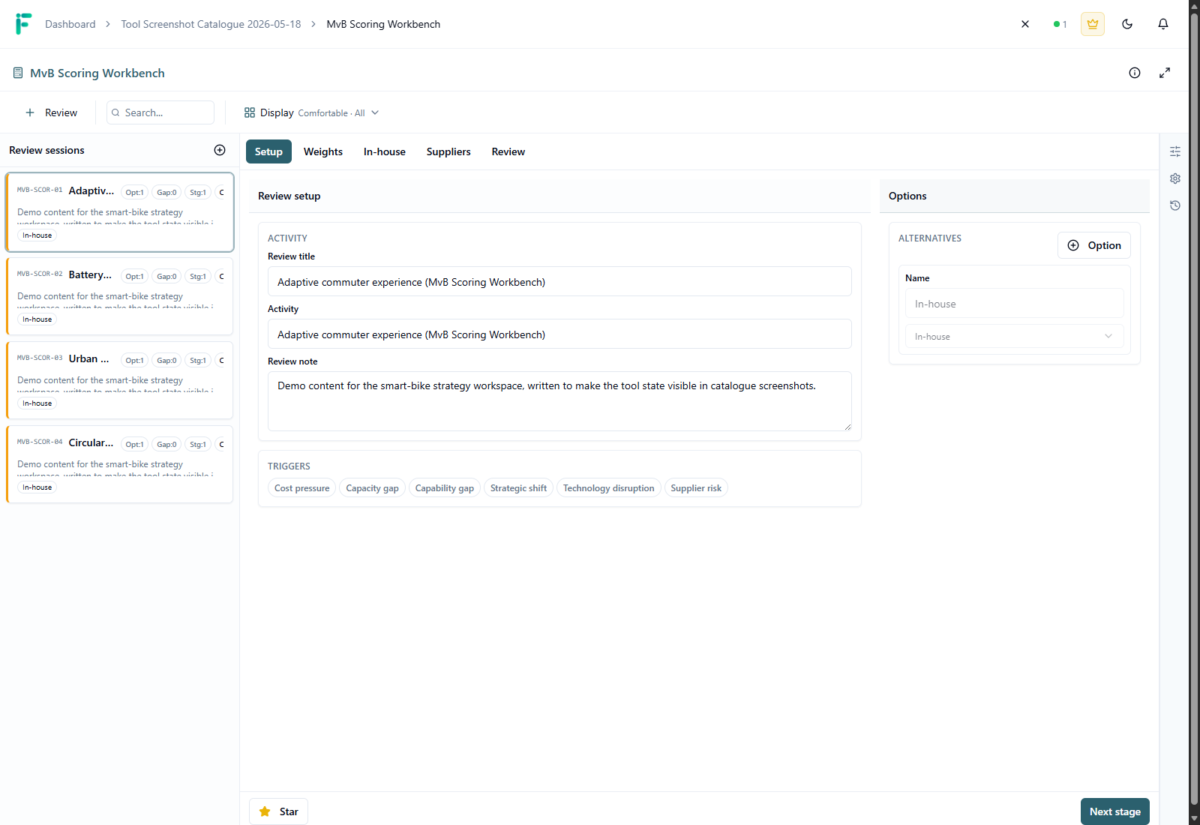Viewport: 1200px width, 825px height.
Task: Click the calculator icon beside MvB Scoring Workbench
Action: coord(18,73)
